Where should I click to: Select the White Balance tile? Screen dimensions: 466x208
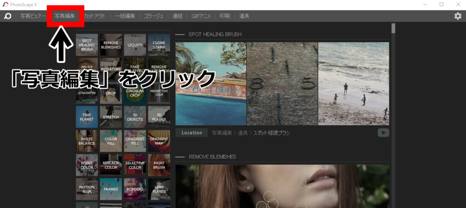(x=86, y=141)
